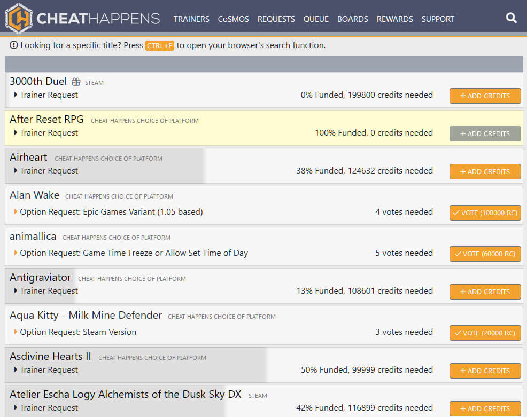
Task: Expand Aqua Kitty Steam Version option request
Action: [75, 332]
